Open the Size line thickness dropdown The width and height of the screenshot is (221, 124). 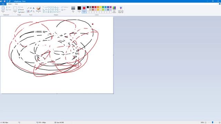point(73,9)
